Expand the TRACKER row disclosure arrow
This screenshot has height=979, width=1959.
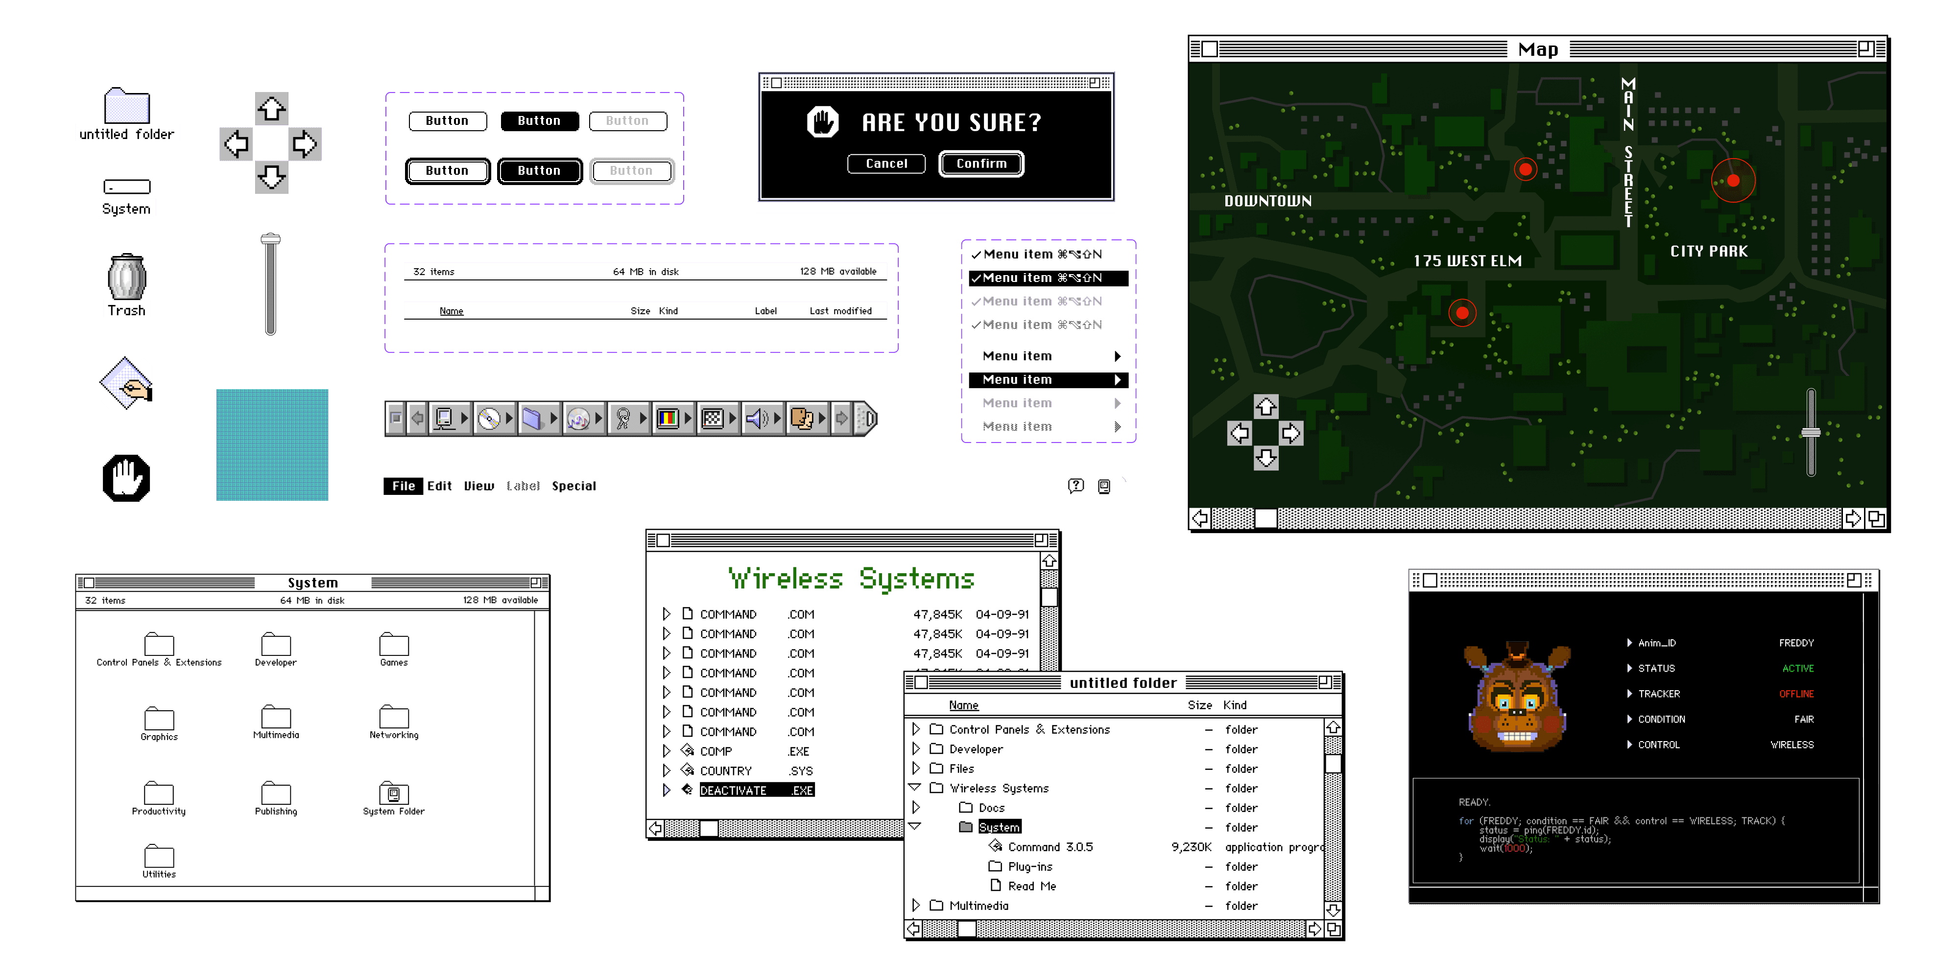point(1629,693)
